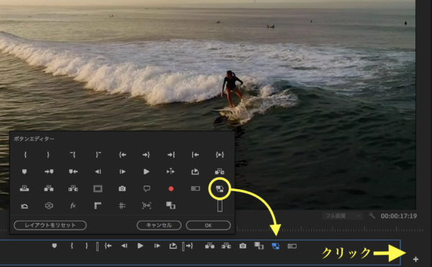Toggle Safe Margins icon in Button Editor

tap(98, 189)
